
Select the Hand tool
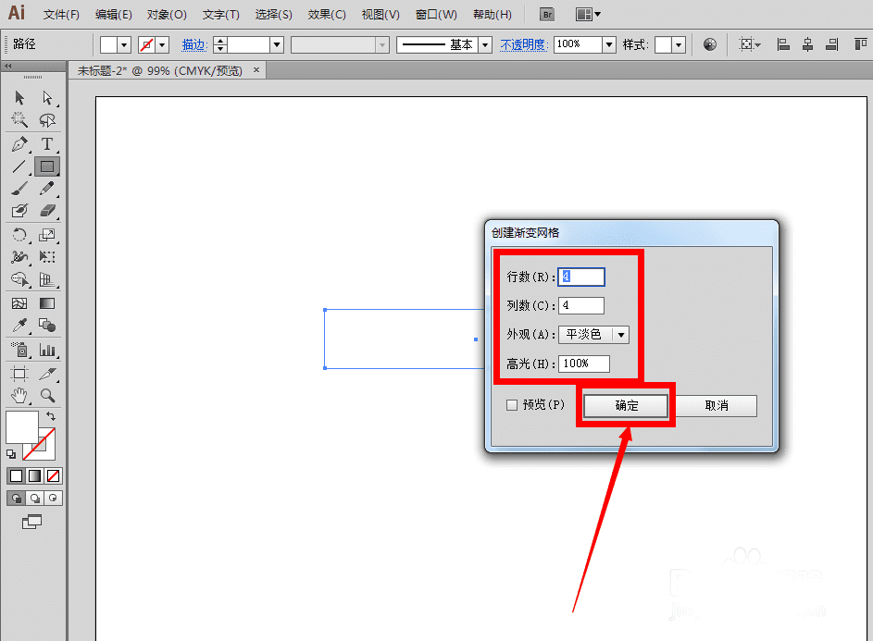pyautogui.click(x=19, y=396)
